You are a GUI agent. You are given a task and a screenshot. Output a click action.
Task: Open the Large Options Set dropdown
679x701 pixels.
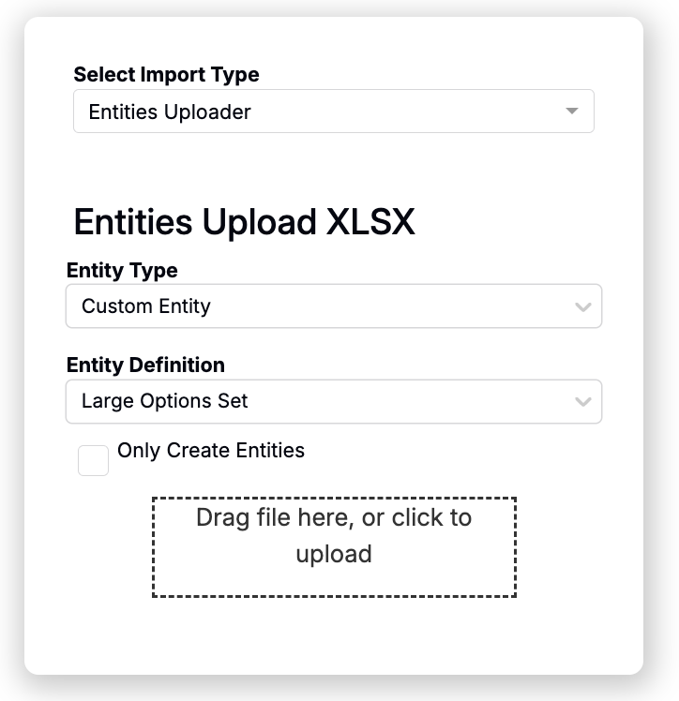click(333, 401)
